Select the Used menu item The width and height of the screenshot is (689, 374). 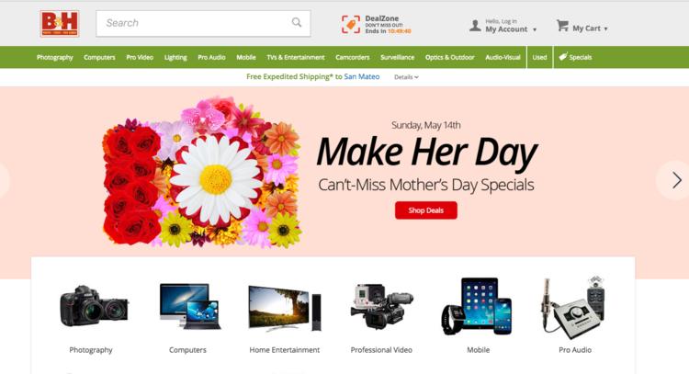pos(539,57)
